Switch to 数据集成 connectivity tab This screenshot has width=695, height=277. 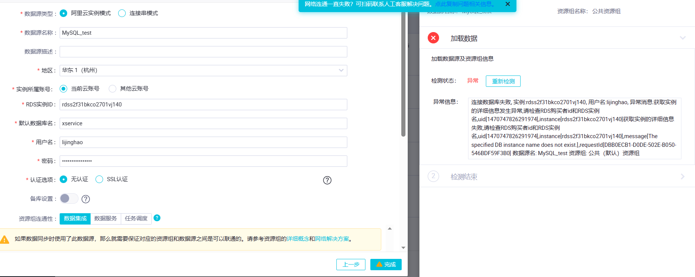(75, 219)
